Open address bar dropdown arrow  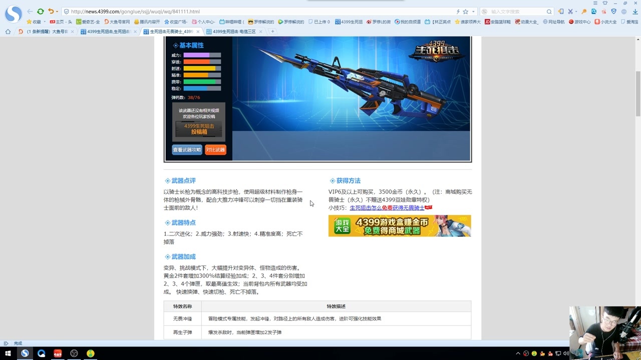click(x=473, y=11)
